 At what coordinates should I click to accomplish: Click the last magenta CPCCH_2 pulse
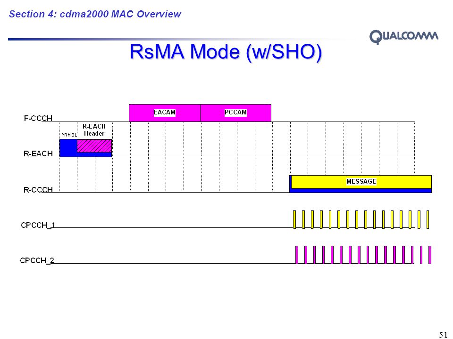pos(430,255)
